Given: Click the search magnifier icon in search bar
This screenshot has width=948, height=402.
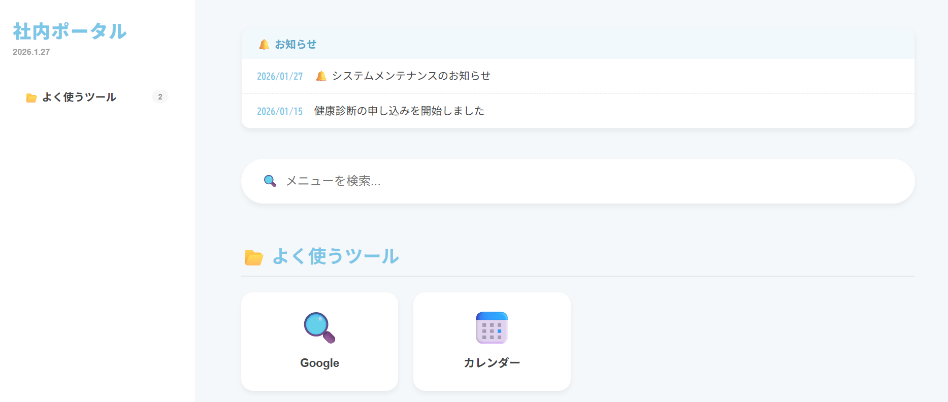Looking at the screenshot, I should (x=270, y=181).
